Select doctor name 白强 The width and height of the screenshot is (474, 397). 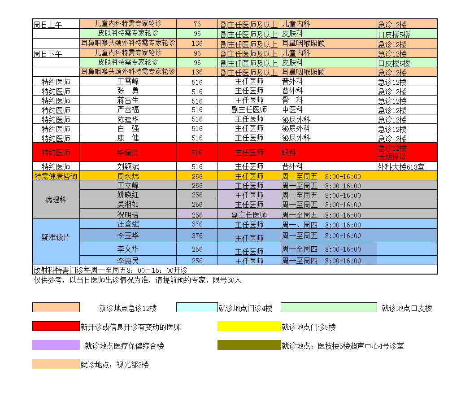[x=128, y=128]
